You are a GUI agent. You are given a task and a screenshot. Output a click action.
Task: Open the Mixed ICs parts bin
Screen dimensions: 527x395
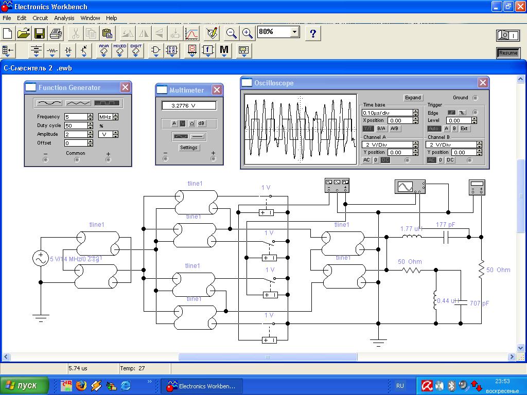point(119,50)
